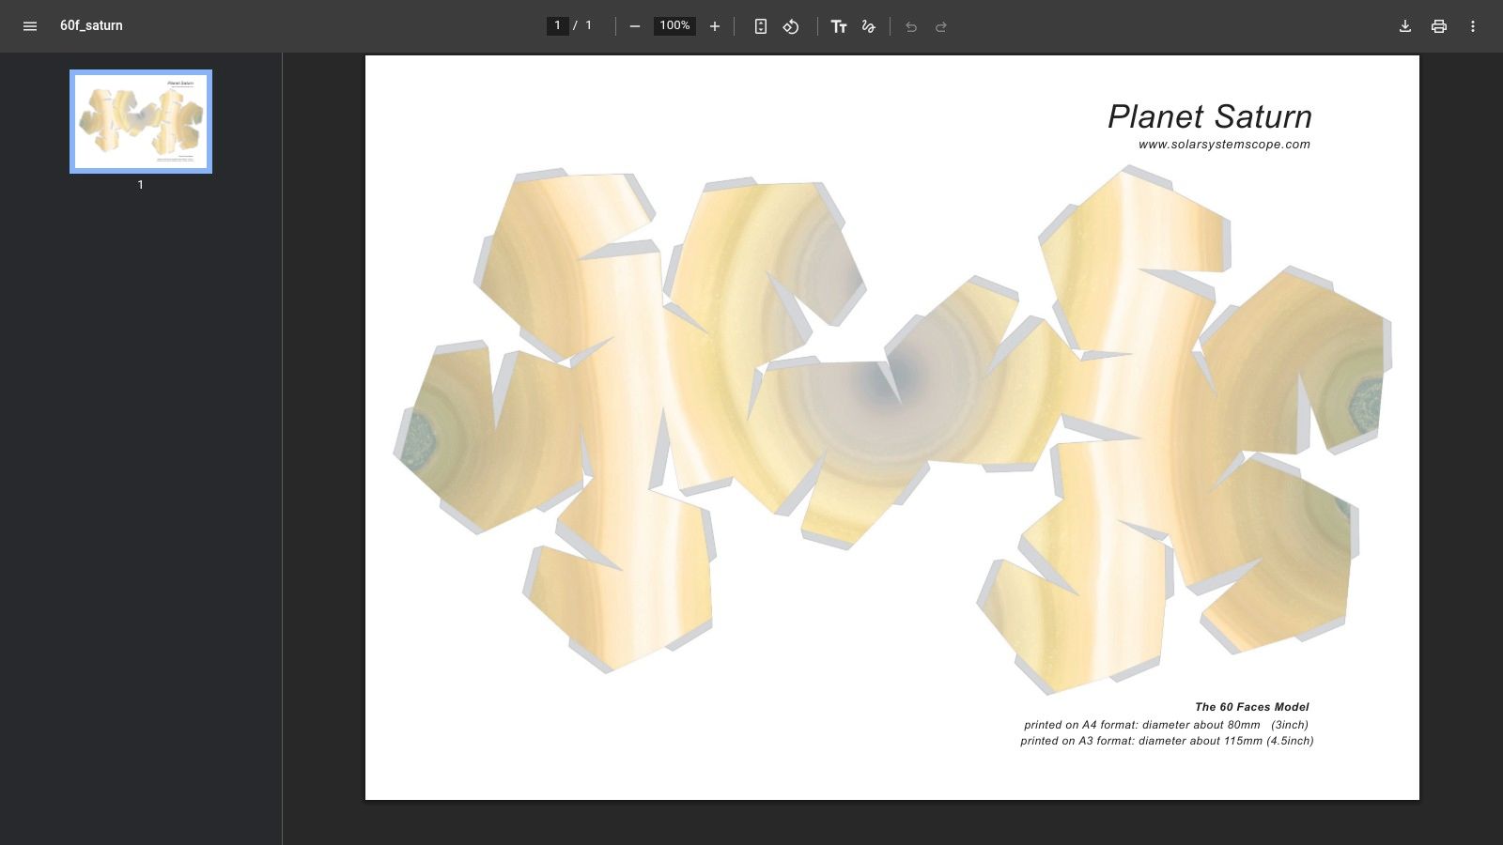Screen dimensions: 1503x845
Task: Toggle the sidebar menu icon
Action: (x=30, y=26)
